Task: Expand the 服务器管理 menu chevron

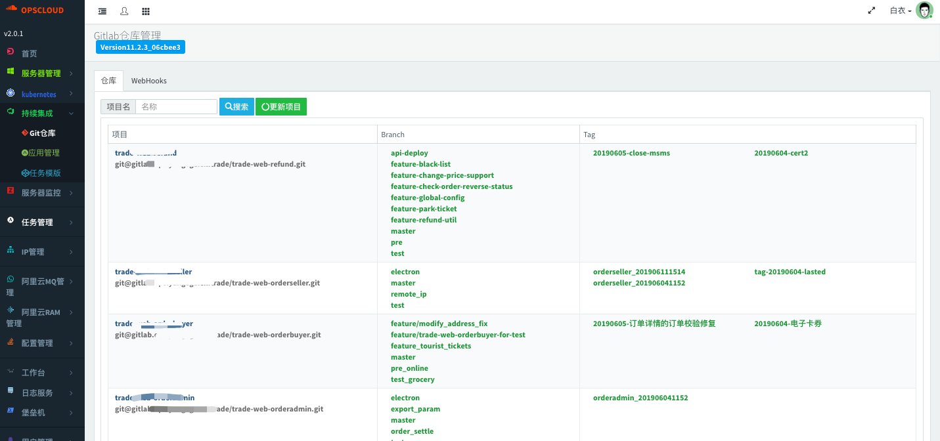Action: pos(71,73)
